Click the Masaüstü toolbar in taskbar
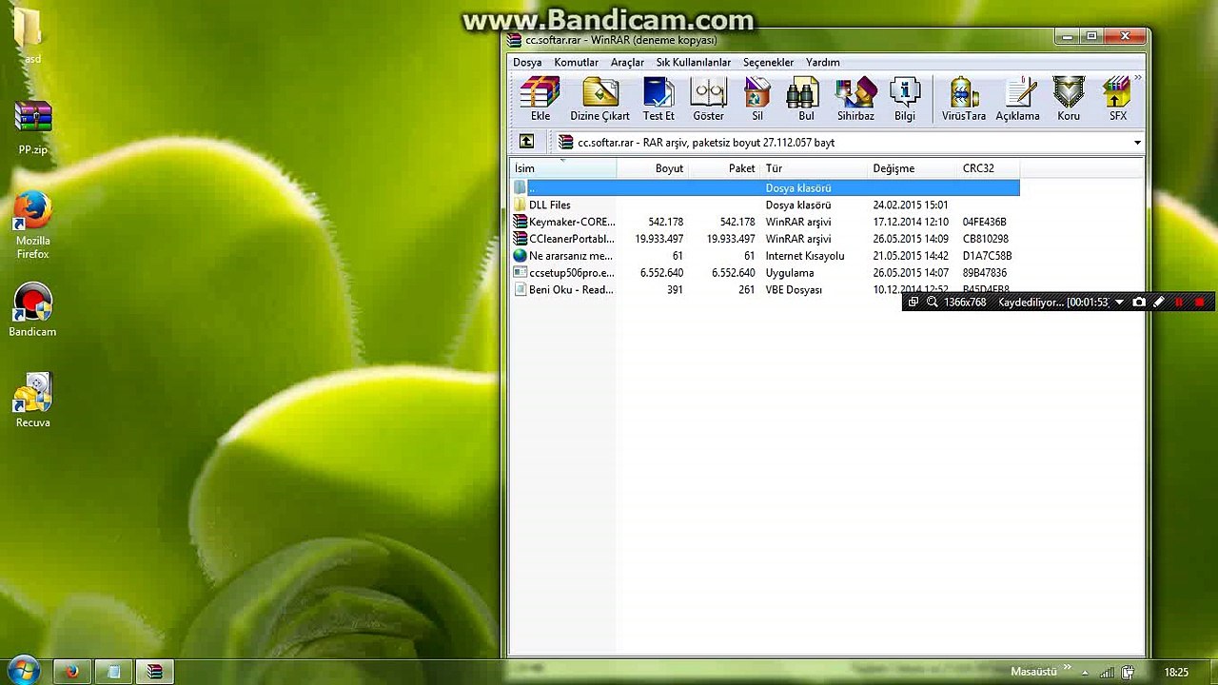 pyautogui.click(x=1033, y=672)
